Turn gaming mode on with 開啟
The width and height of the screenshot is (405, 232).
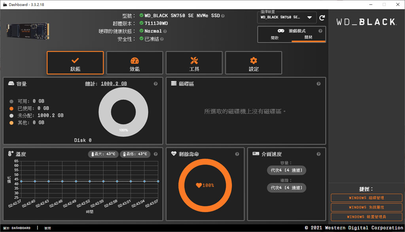coord(274,37)
